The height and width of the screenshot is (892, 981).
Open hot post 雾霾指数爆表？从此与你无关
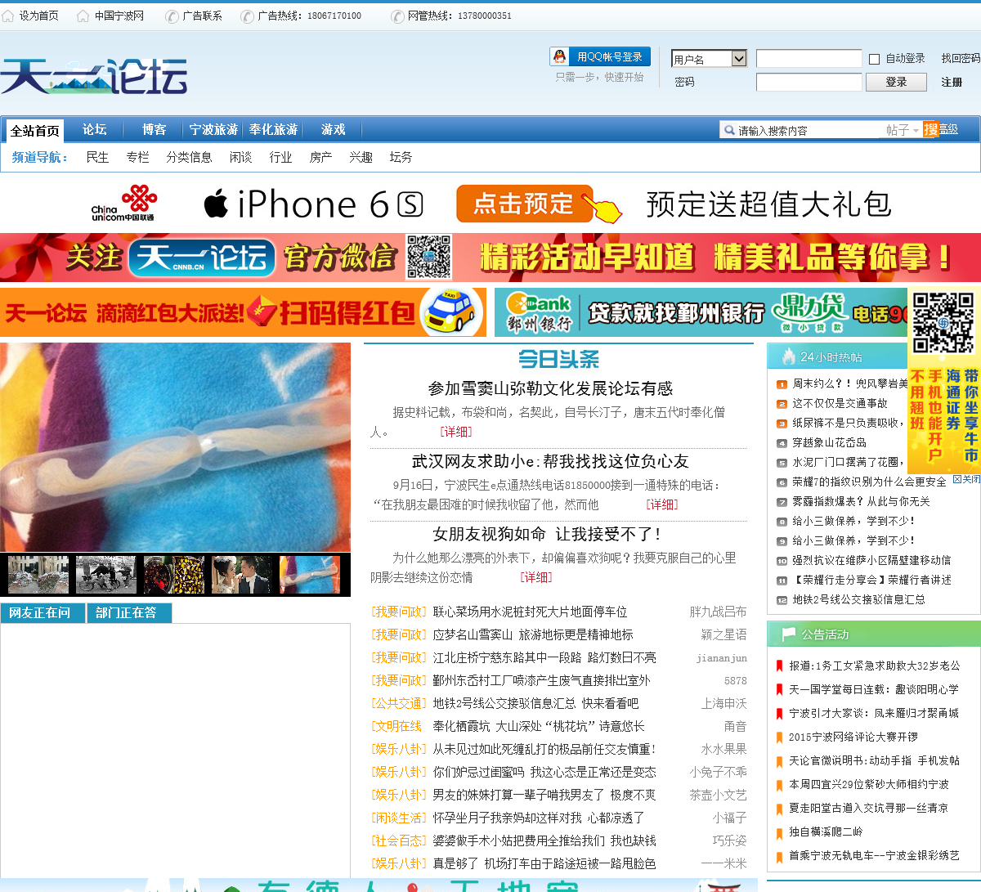click(861, 502)
